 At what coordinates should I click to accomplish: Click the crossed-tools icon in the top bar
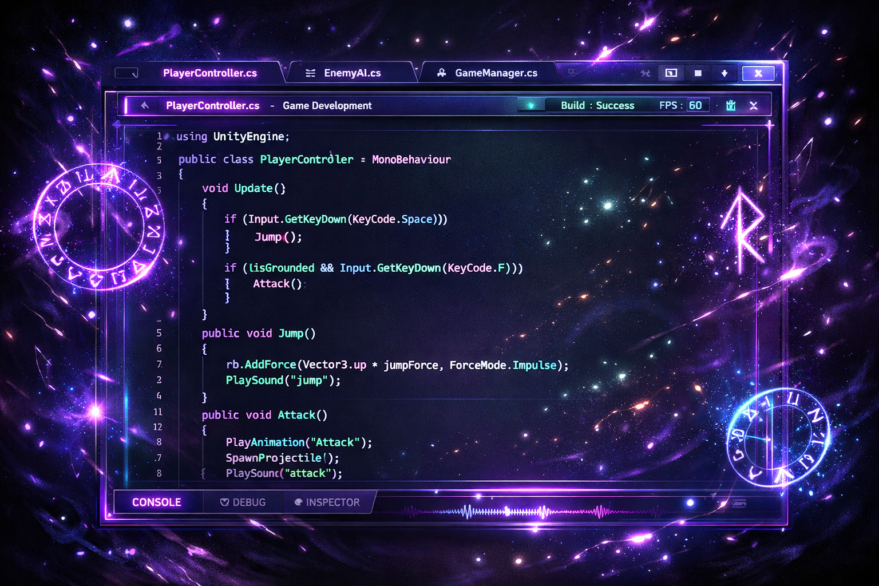point(646,73)
